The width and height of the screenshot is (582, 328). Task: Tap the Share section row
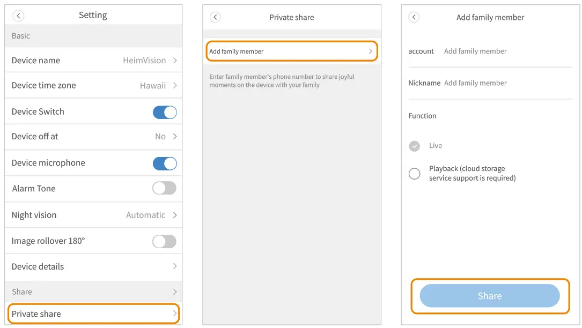(93, 292)
